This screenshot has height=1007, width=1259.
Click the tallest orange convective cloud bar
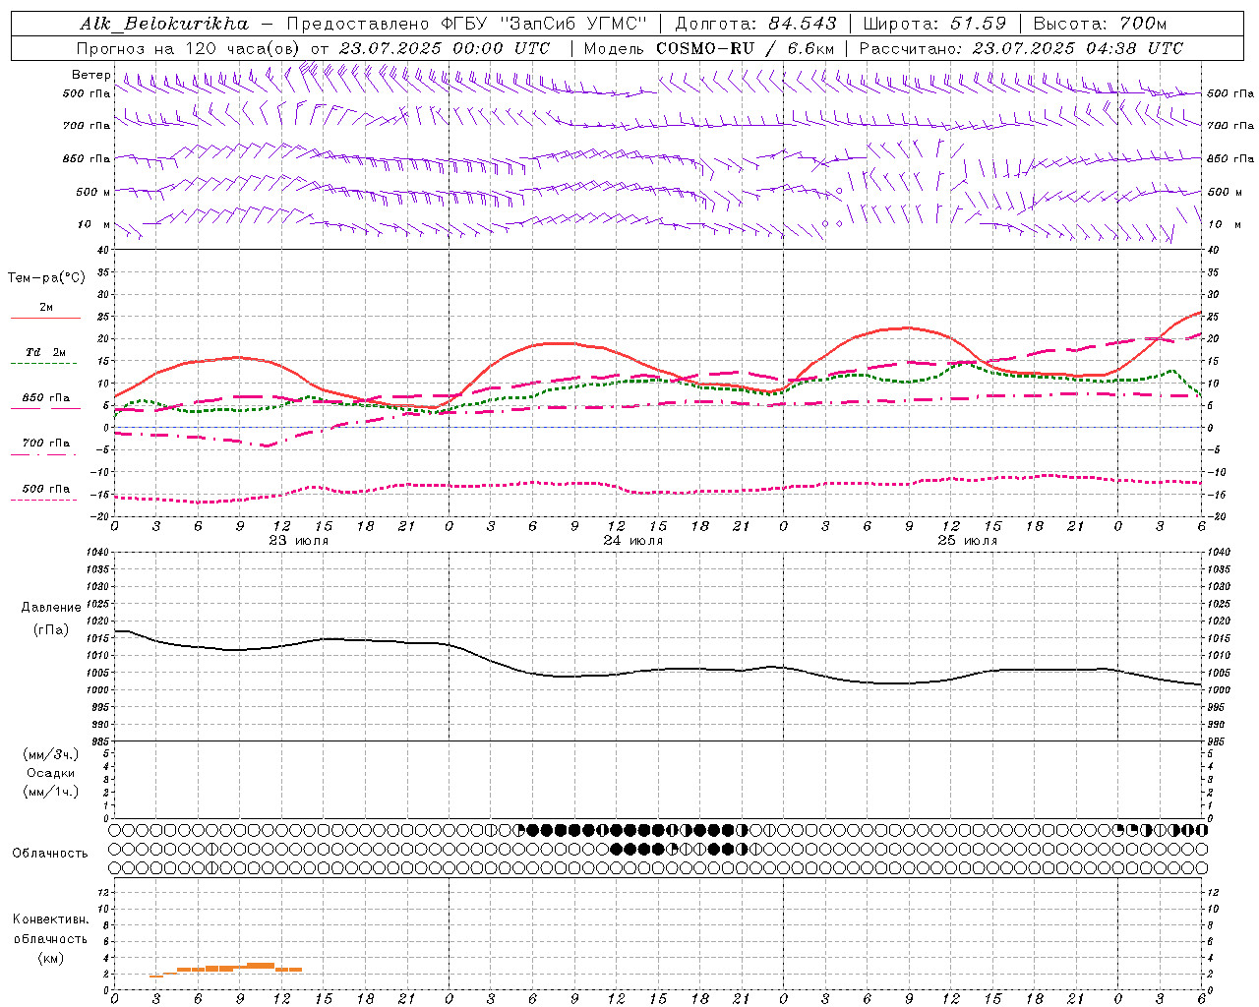pyautogui.click(x=261, y=967)
